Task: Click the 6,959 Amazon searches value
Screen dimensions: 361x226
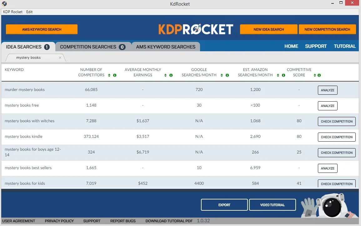Action: [x=255, y=168]
